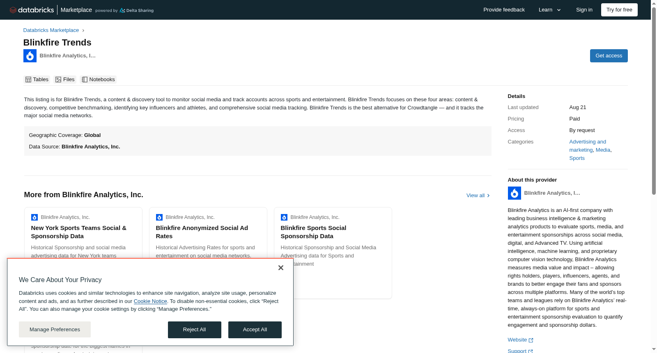Expand the Learn dropdown menu
This screenshot has width=657, height=353.
(550, 10)
